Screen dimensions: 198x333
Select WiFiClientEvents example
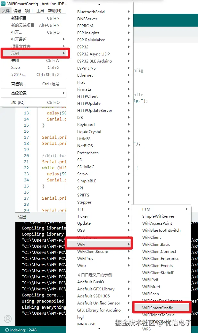(161, 265)
